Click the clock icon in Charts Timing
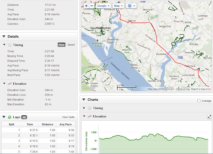The width and height of the screenshot is (213, 154). [90, 108]
